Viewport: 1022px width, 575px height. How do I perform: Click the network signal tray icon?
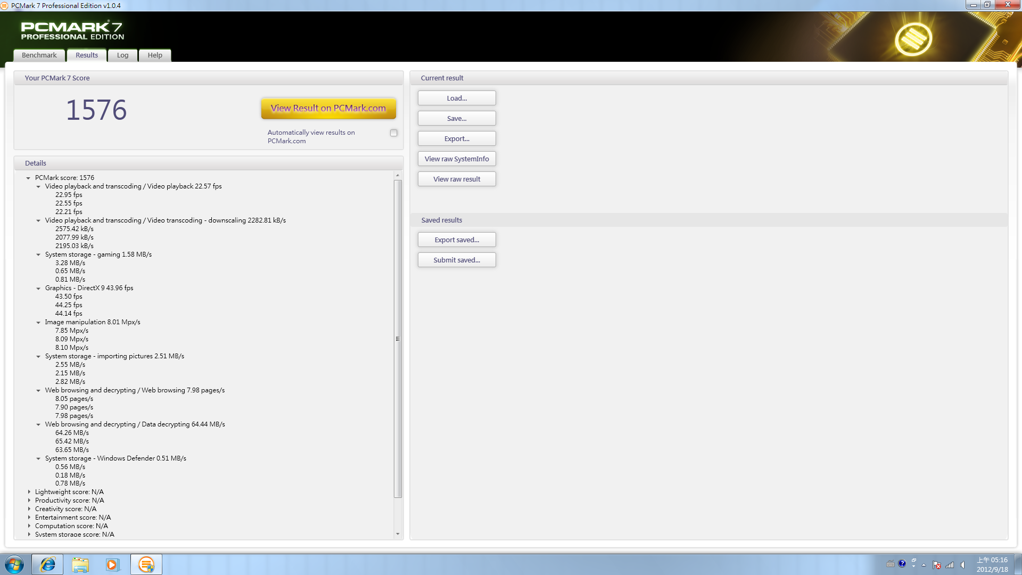[950, 565]
